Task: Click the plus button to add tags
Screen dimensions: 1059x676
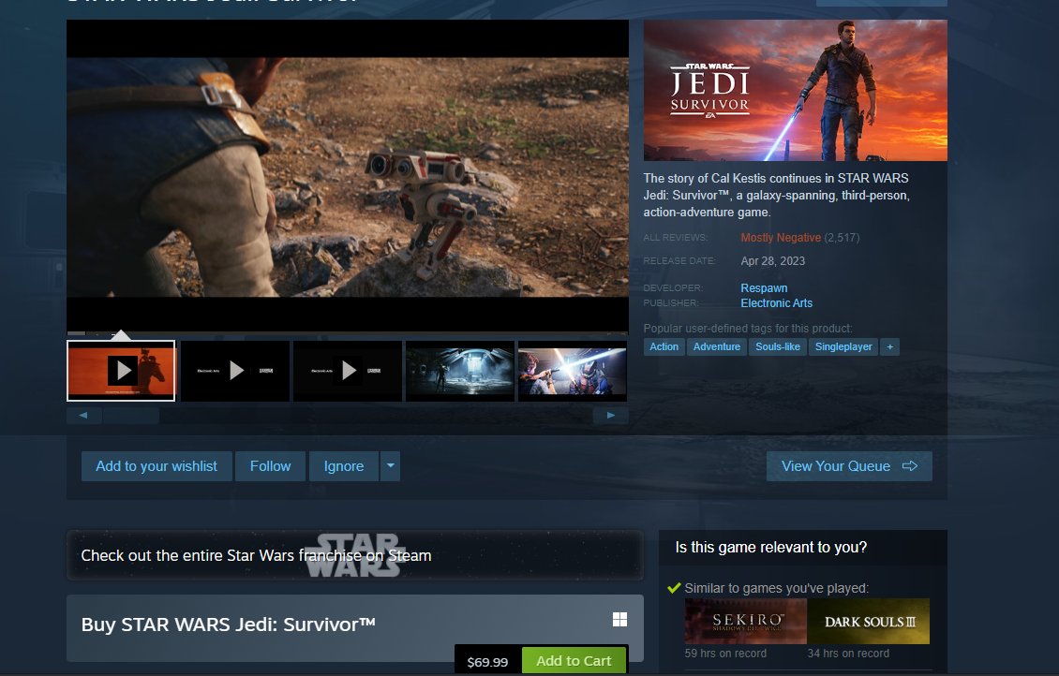Action: pos(890,346)
